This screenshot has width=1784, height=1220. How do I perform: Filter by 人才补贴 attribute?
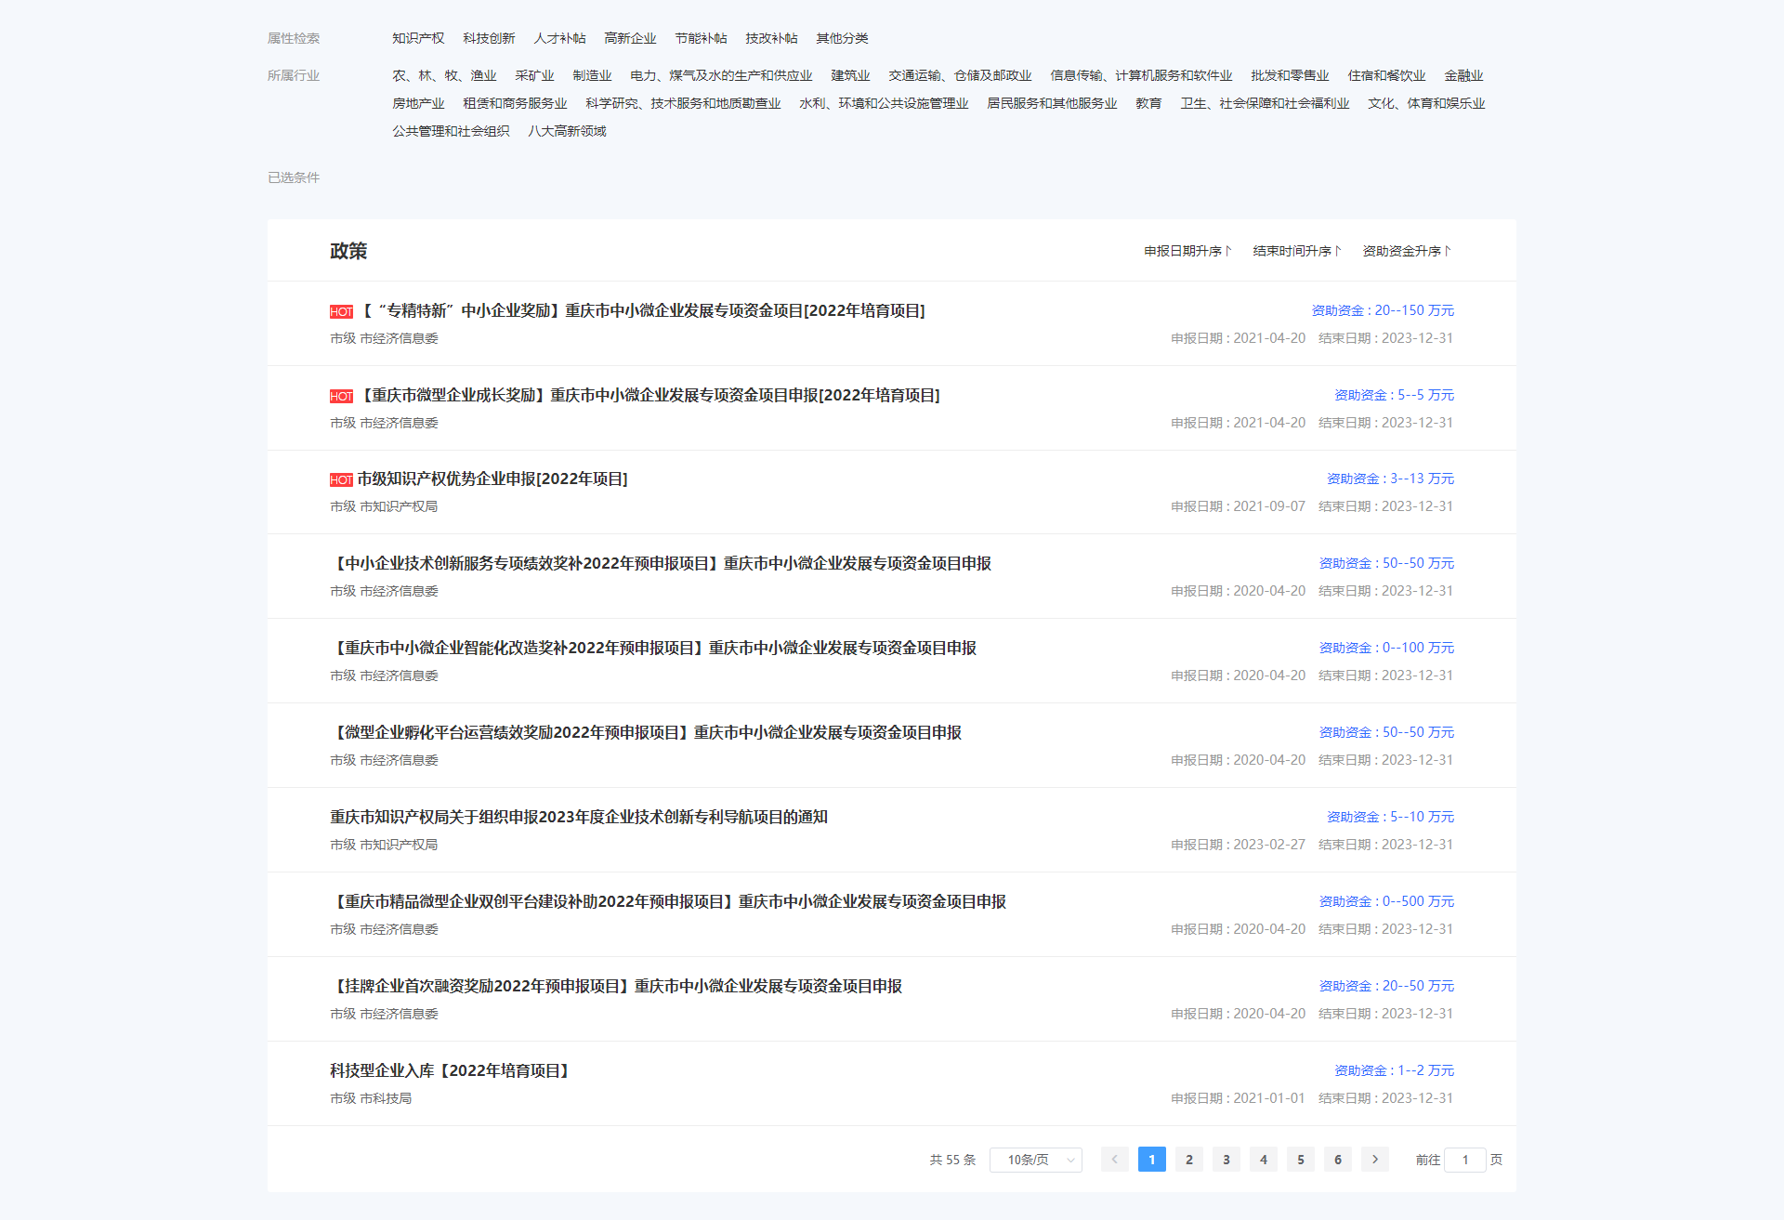[x=559, y=38]
